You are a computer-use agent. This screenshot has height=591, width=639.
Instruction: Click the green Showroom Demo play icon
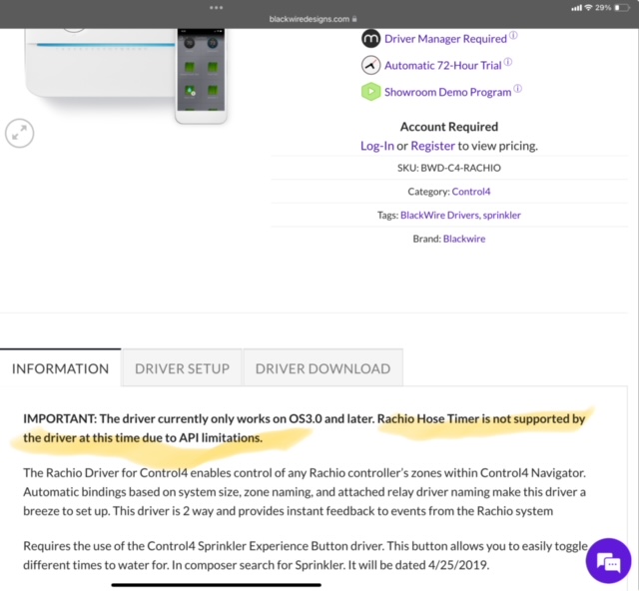click(x=370, y=92)
